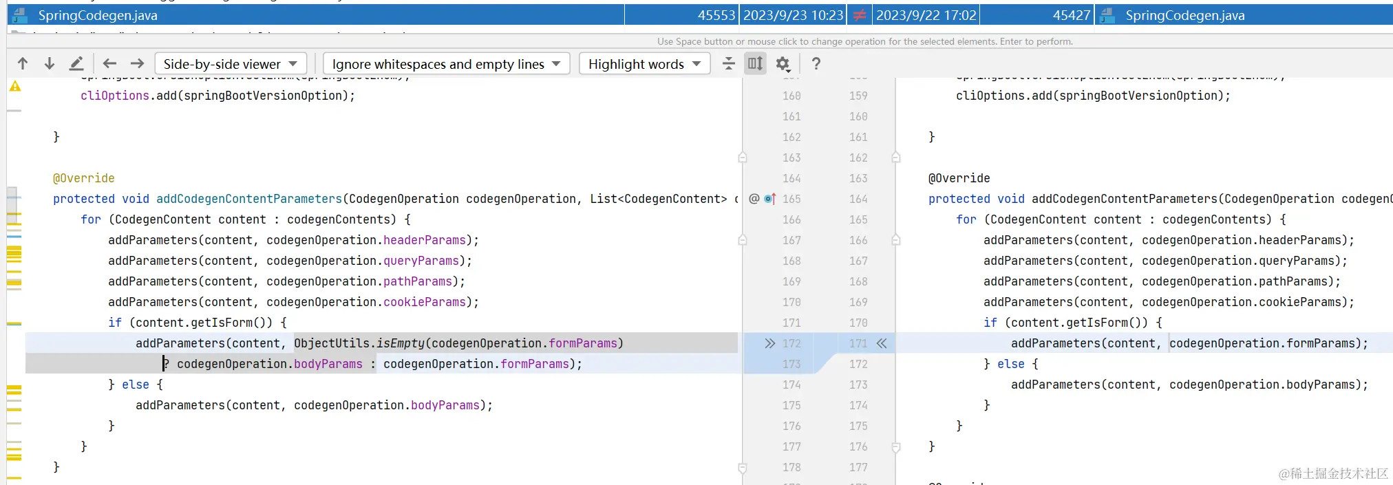Select right file name SpringCodegen.java
1393x485 pixels.
pos(1185,15)
